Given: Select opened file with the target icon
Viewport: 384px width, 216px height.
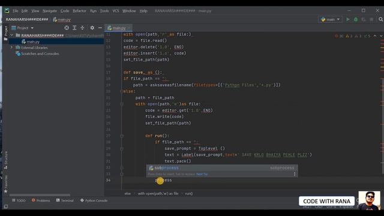Looking at the screenshot, I should (x=67, y=28).
